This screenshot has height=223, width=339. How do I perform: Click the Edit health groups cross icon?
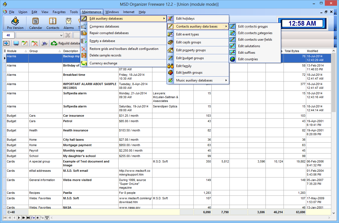click(x=170, y=73)
